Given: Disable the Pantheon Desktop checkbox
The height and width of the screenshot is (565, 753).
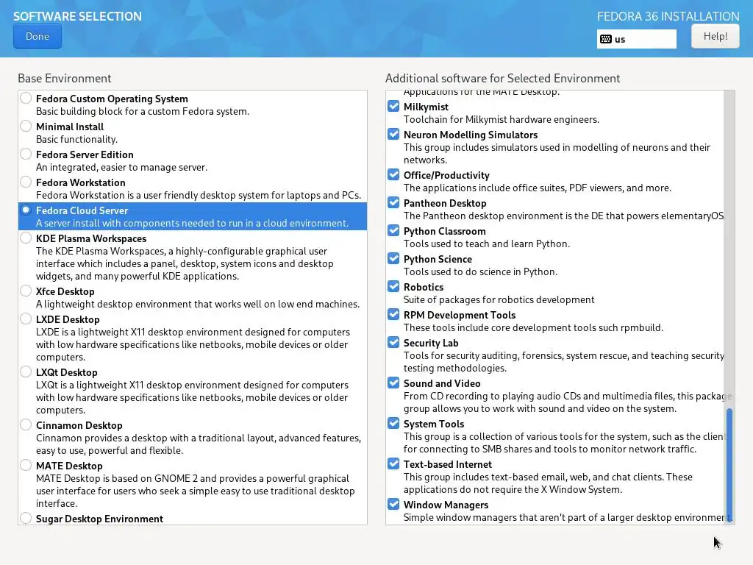Looking at the screenshot, I should tap(393, 202).
